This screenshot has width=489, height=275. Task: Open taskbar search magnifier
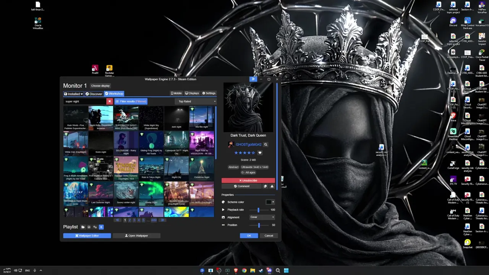[278, 270]
